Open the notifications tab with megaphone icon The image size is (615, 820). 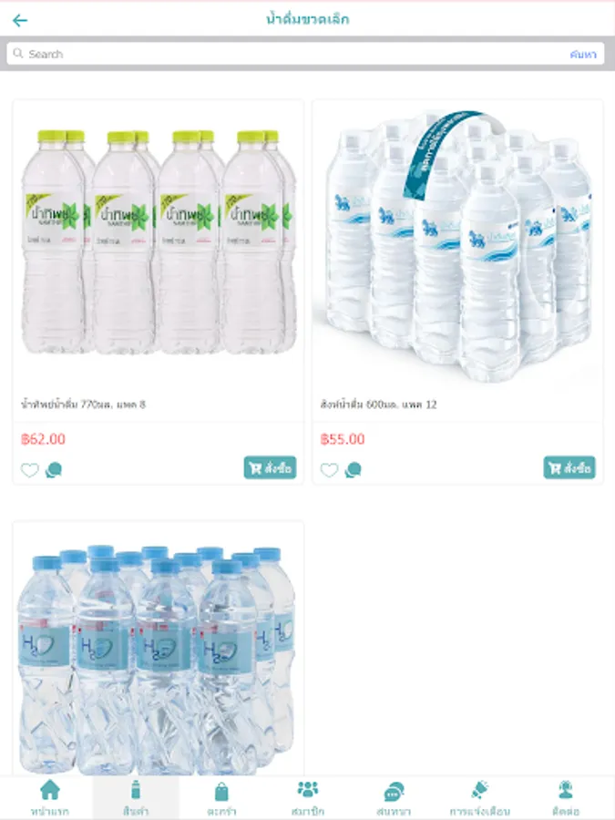point(479,798)
